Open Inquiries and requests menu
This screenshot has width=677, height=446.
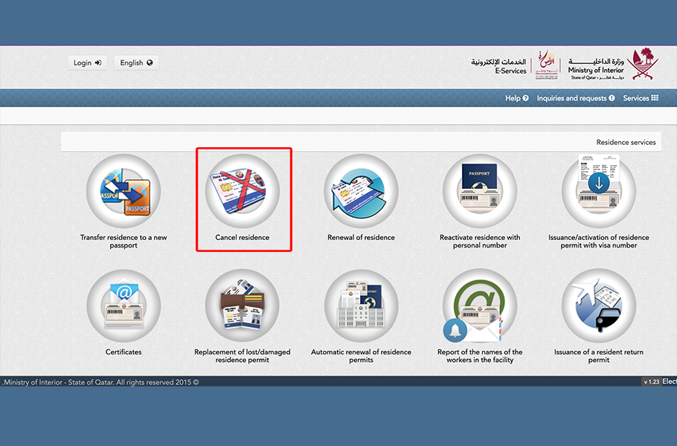click(575, 98)
